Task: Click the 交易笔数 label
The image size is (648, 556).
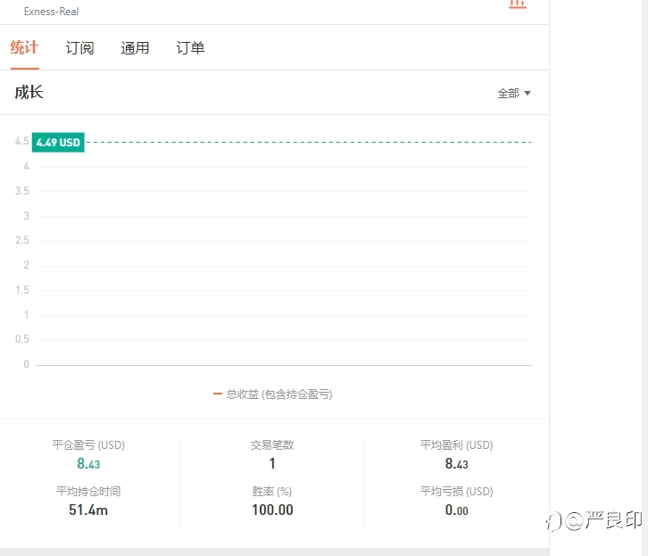Action: (x=272, y=444)
